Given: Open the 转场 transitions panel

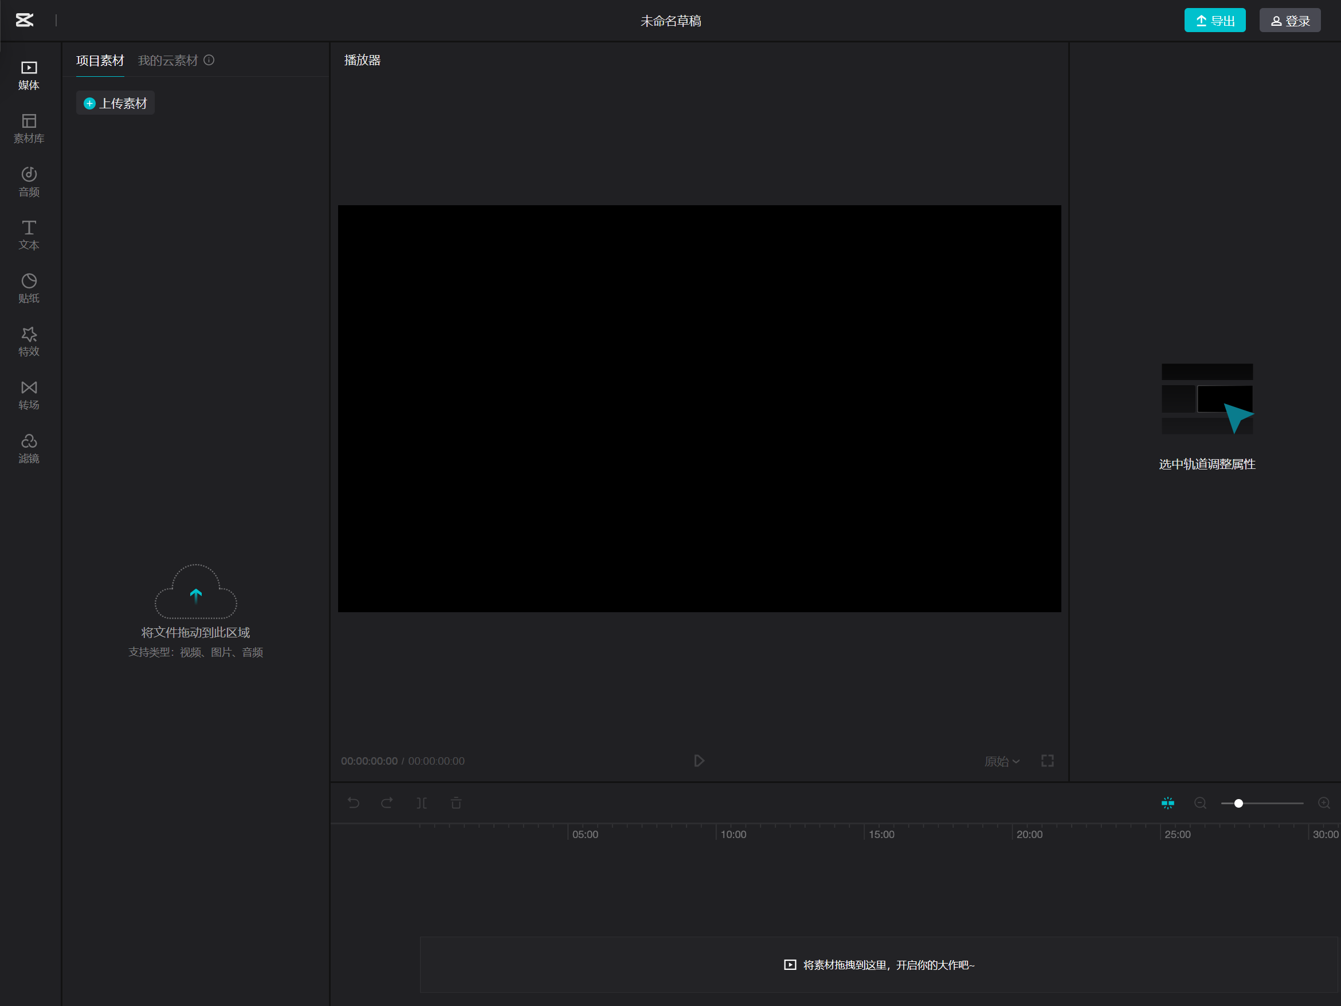Looking at the screenshot, I should 29,396.
